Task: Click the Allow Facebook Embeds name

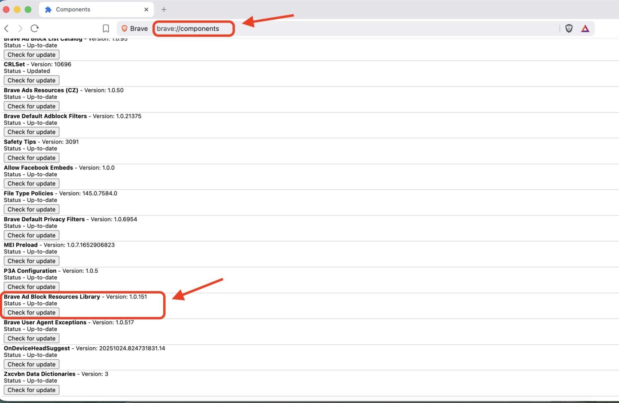Action: (39, 168)
